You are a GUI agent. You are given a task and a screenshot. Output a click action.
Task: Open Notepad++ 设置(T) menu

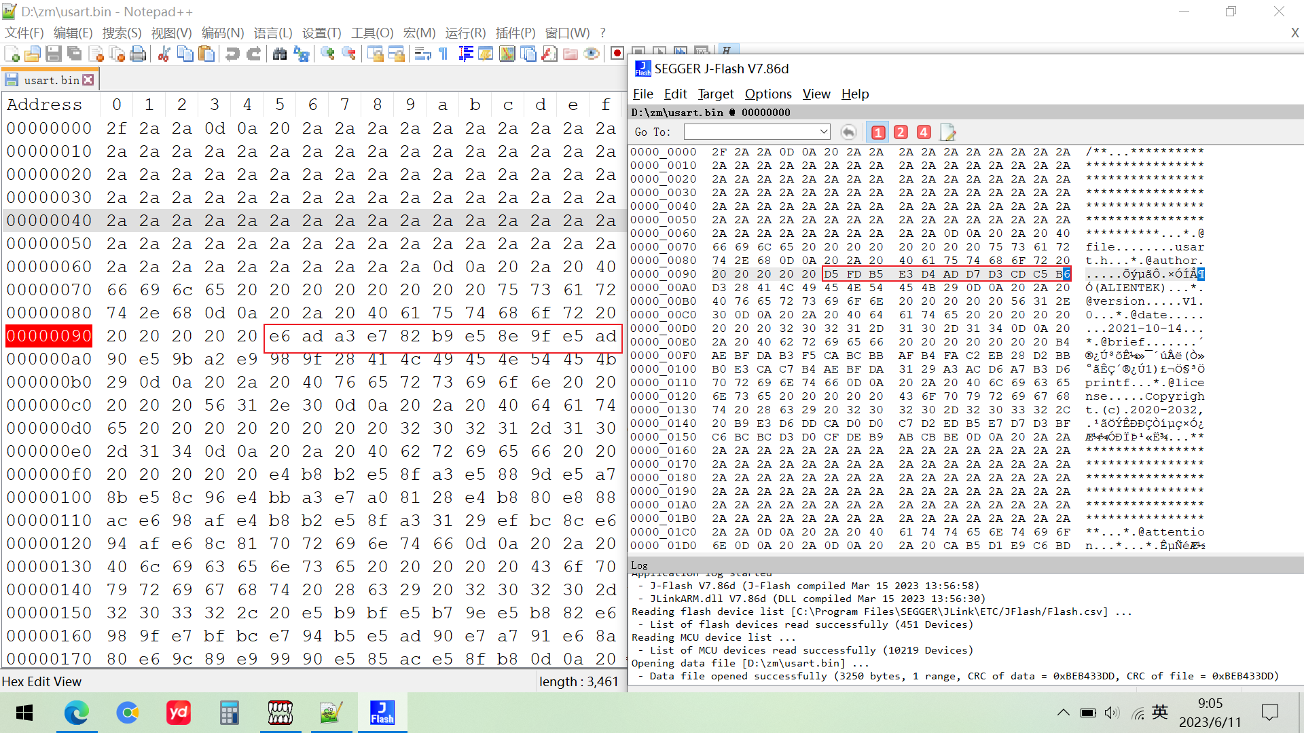(x=322, y=33)
